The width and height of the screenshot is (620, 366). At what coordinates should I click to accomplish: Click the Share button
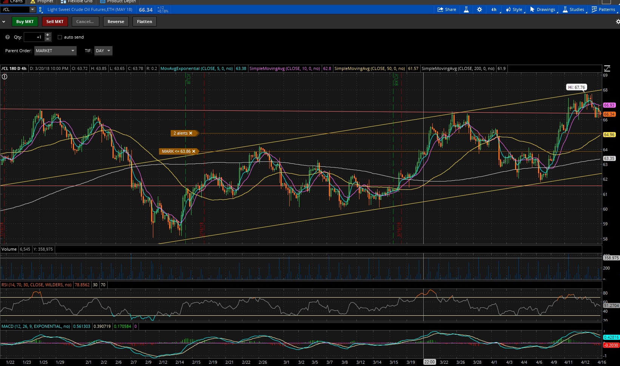pos(447,9)
